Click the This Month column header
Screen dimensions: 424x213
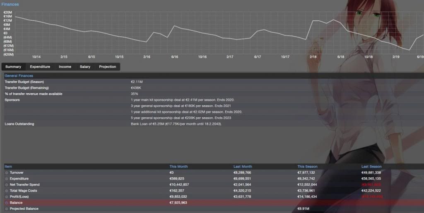[178, 167]
